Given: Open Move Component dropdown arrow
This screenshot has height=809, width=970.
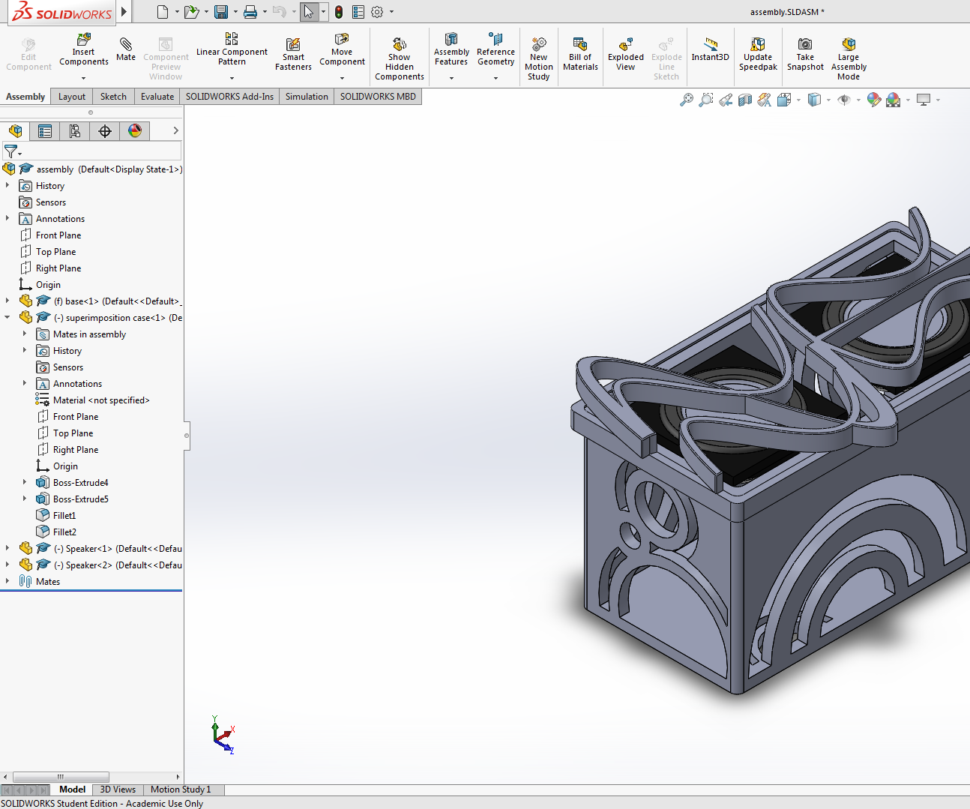Looking at the screenshot, I should pyautogui.click(x=342, y=78).
